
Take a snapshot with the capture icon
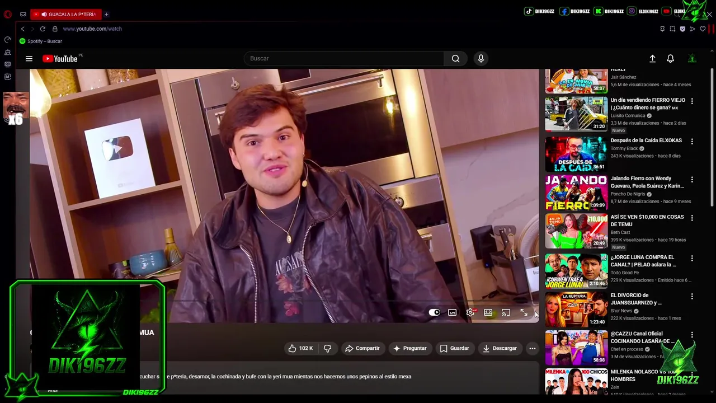point(672,29)
